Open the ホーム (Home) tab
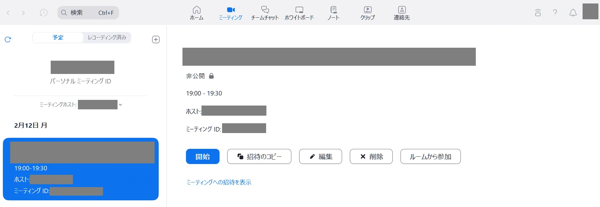 point(196,13)
